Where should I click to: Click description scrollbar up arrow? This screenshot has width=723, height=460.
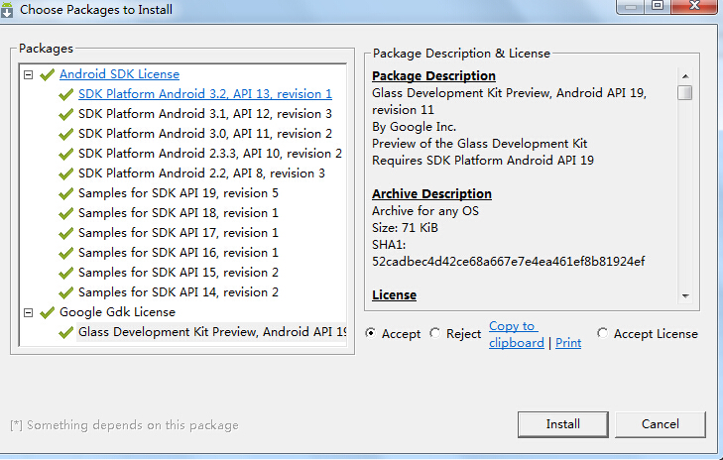(x=685, y=76)
